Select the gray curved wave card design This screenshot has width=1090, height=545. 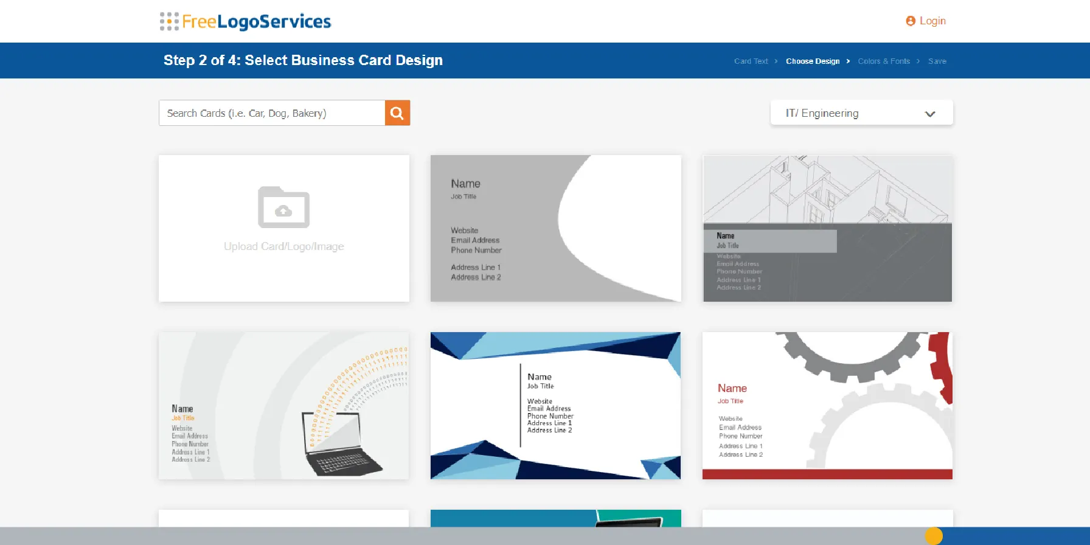[x=555, y=228]
